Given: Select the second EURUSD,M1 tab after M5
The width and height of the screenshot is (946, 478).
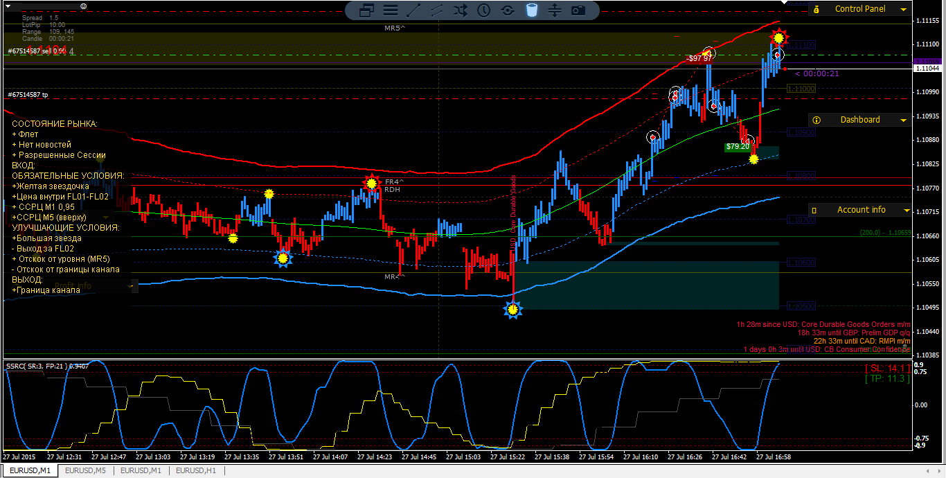Looking at the screenshot, I should pos(141,471).
